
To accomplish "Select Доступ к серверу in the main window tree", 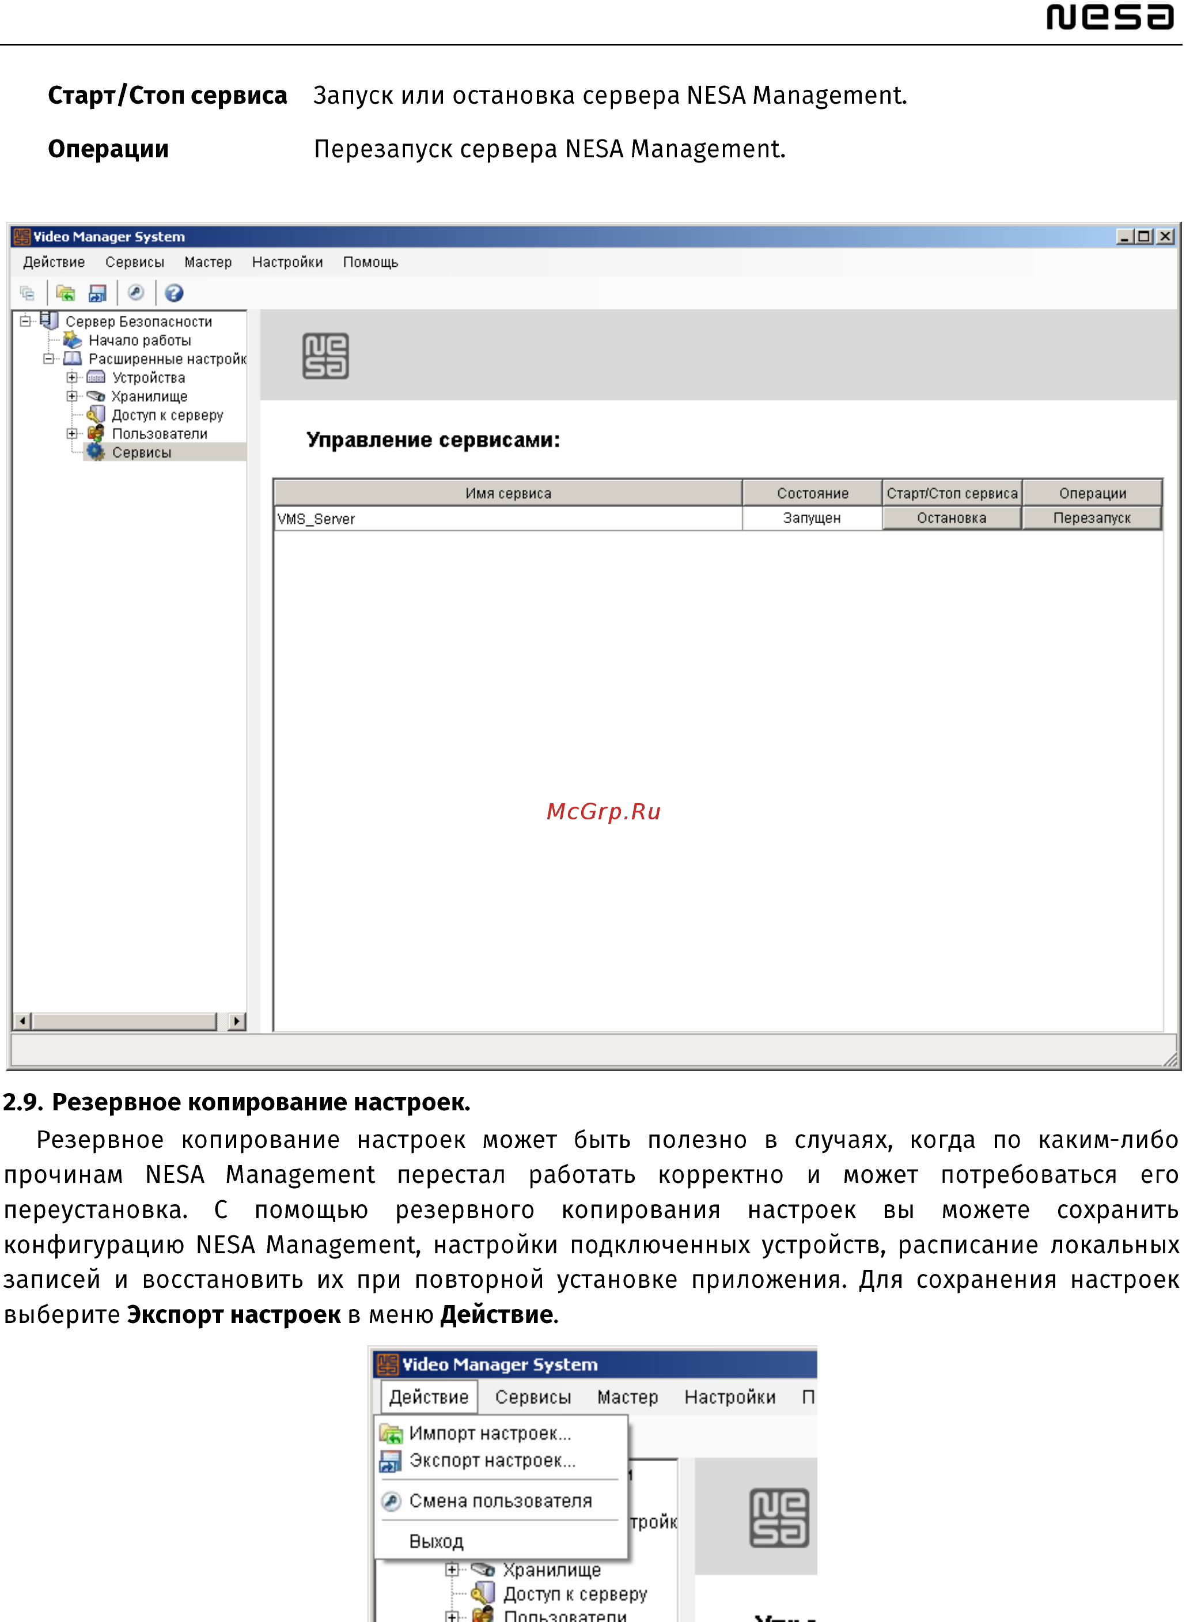I will pyautogui.click(x=167, y=415).
